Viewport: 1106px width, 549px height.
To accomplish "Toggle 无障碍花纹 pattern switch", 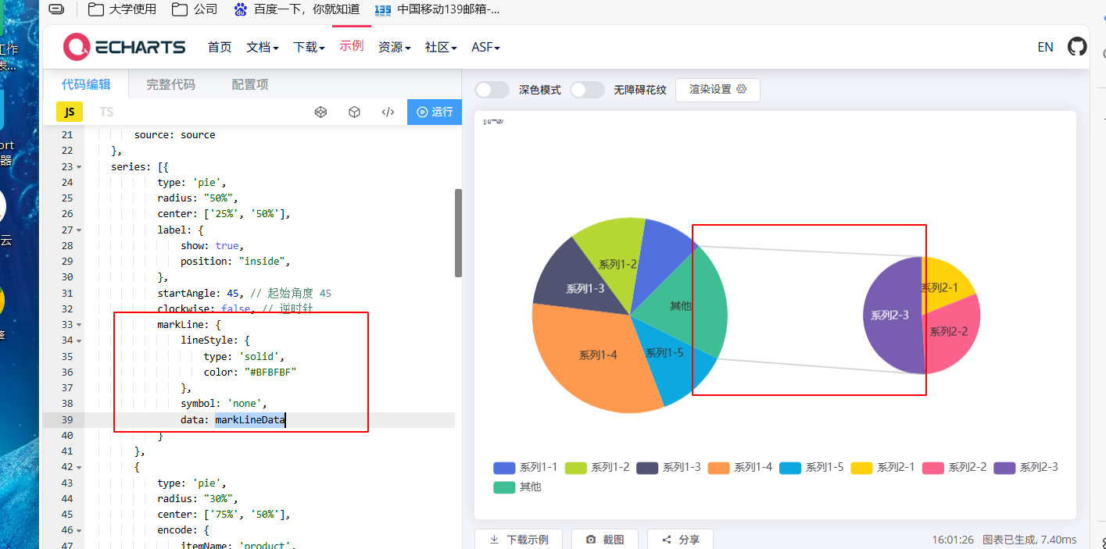I will point(587,90).
